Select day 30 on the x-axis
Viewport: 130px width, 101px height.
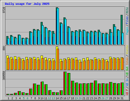118,98
